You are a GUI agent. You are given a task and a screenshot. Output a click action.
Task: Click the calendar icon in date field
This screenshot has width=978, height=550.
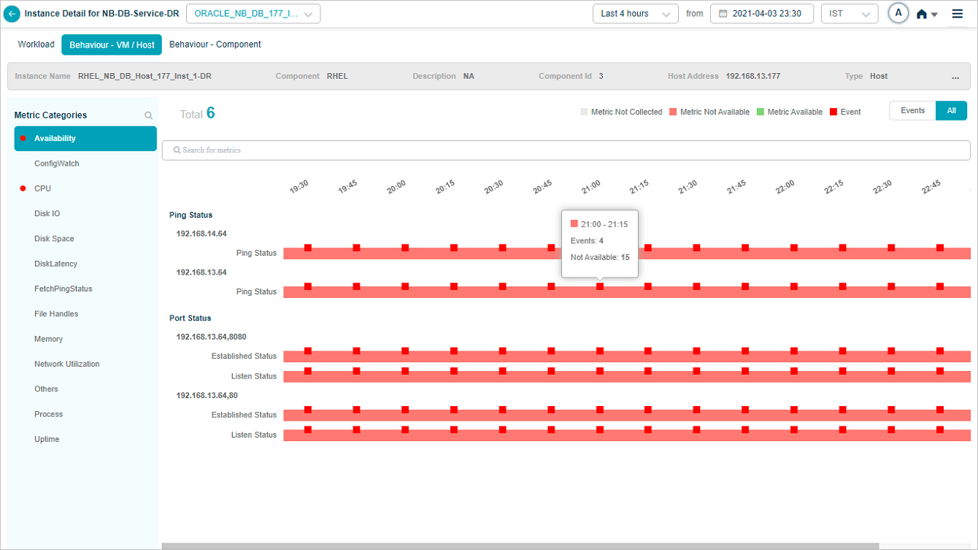coord(723,14)
